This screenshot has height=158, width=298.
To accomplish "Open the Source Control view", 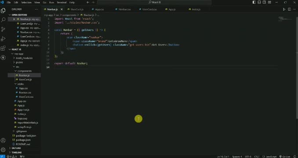I will point(3,29).
